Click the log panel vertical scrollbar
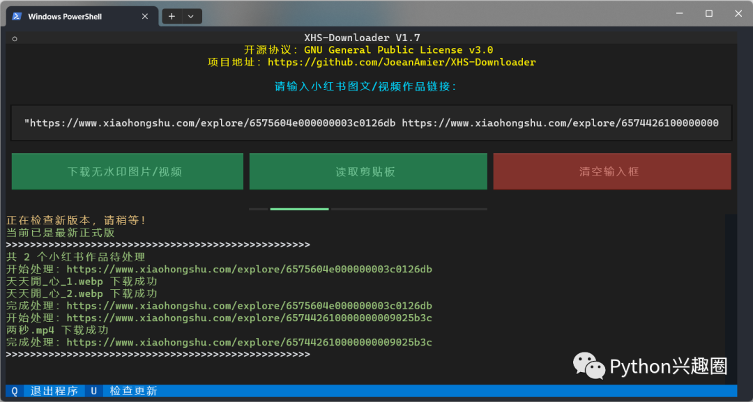 pos(731,299)
